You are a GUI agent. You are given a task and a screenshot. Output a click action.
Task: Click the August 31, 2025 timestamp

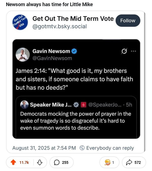44,148
